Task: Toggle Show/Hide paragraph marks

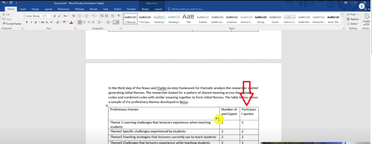Action: click(x=119, y=16)
